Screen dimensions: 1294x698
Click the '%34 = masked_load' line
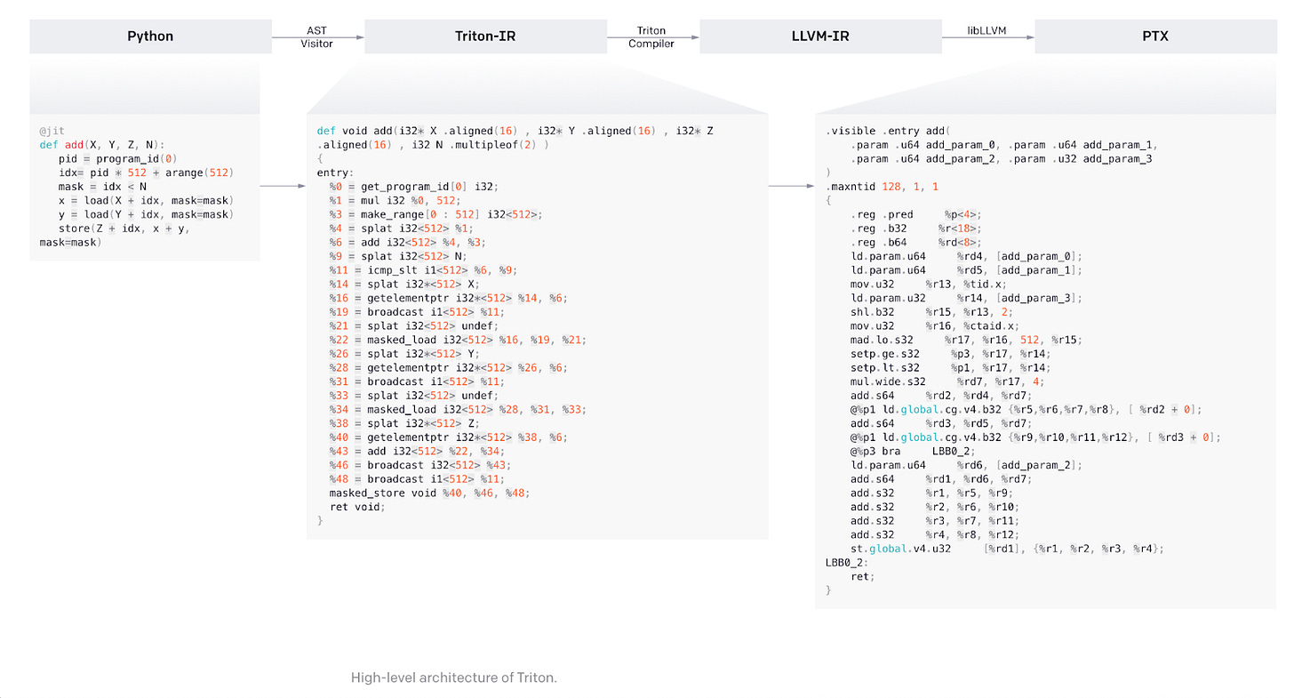point(459,410)
